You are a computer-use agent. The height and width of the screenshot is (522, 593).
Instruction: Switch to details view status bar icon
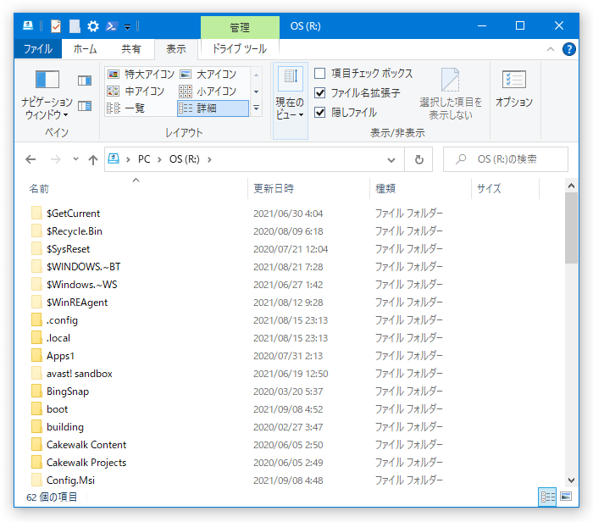click(x=547, y=497)
